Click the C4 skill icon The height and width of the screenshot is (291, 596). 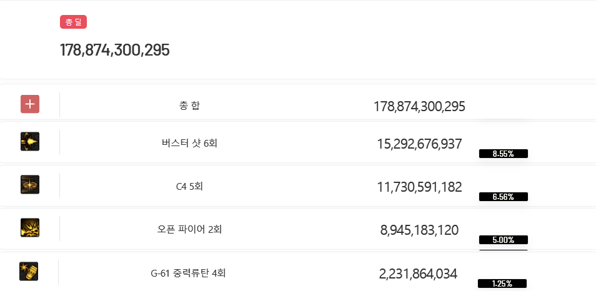(30, 185)
